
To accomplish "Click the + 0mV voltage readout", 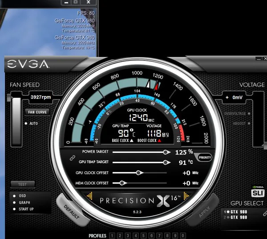I will 234,97.
